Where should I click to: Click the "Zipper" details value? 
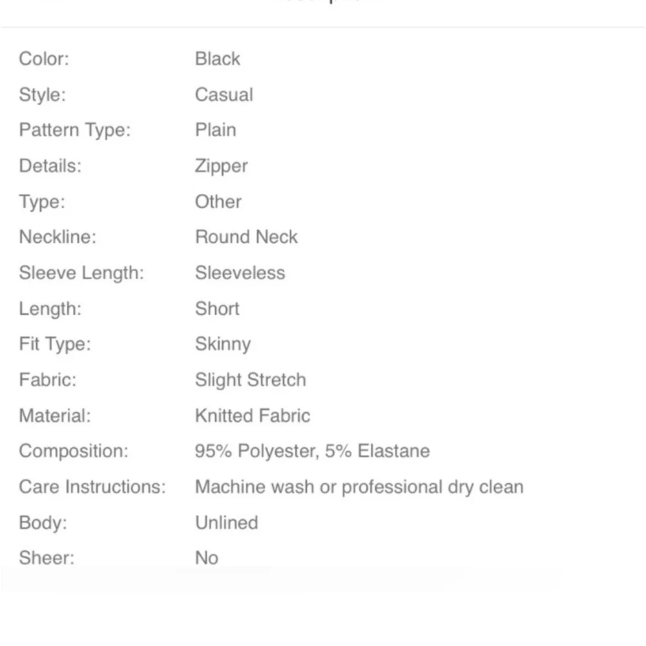click(x=221, y=166)
